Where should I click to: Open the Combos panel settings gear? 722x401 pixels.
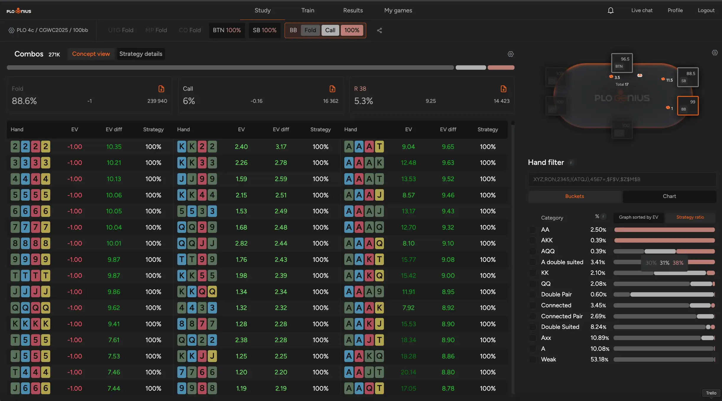[x=510, y=54]
